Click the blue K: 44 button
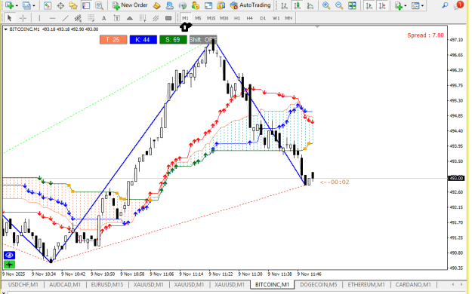 pyautogui.click(x=143, y=40)
